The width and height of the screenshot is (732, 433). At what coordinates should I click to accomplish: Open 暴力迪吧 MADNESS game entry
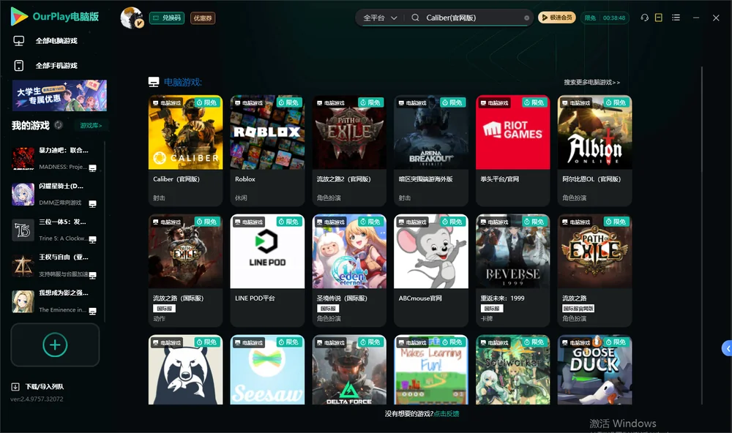pos(55,159)
